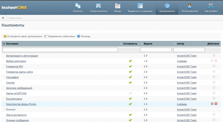Open Виджеты и страницы section
Screen dimensions: 223x122
click(140, 8)
